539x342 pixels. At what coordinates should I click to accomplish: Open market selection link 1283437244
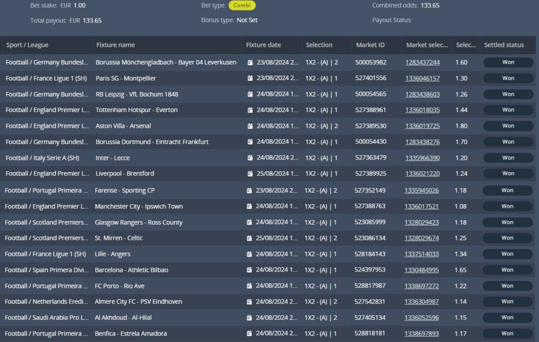point(423,63)
